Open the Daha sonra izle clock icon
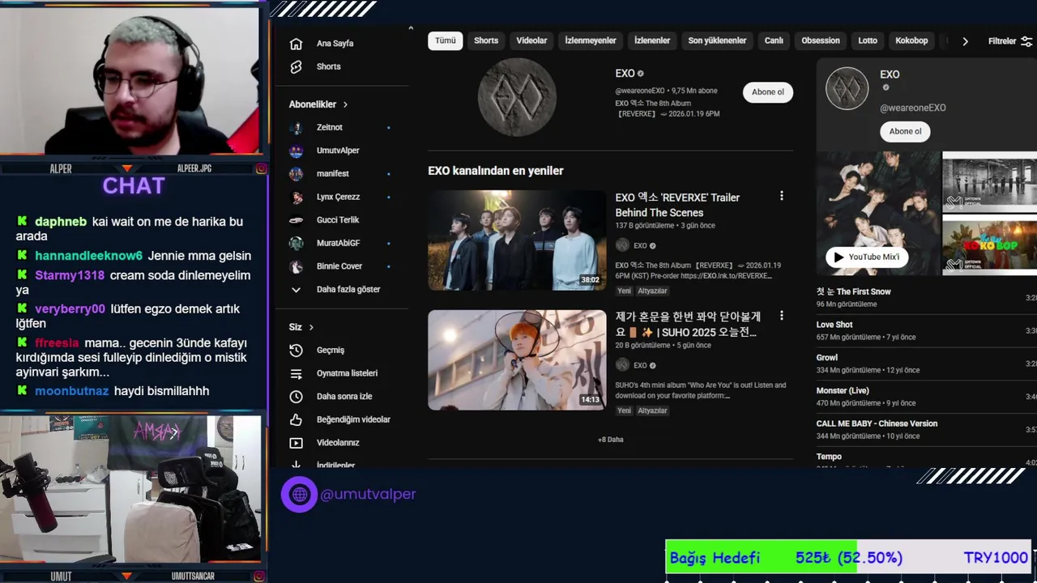 (x=296, y=397)
